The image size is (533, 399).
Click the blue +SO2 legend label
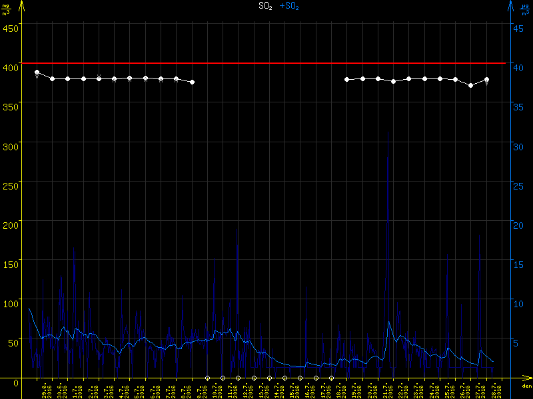[x=289, y=6]
